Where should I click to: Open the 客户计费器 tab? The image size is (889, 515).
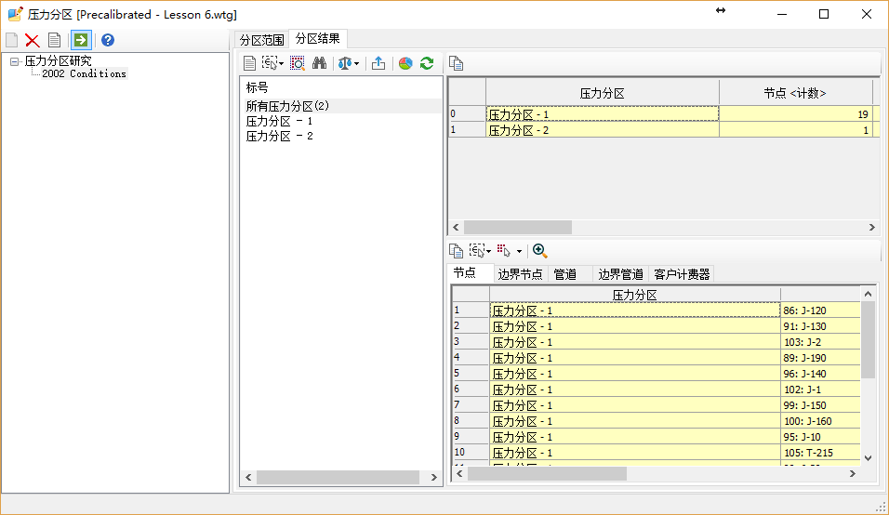(682, 274)
